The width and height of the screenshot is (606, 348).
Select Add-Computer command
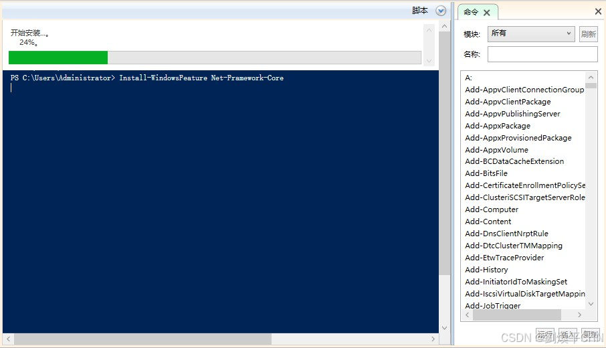coord(491,209)
